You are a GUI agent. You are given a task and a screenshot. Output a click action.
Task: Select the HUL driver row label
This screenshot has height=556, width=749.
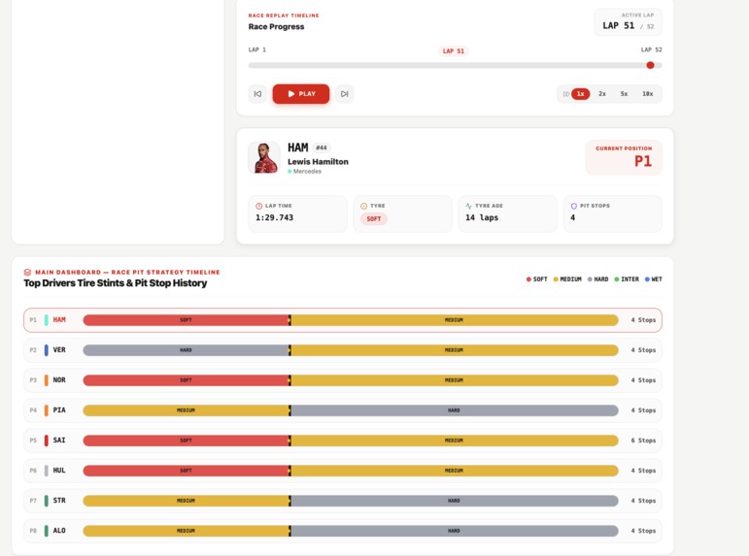pos(59,470)
